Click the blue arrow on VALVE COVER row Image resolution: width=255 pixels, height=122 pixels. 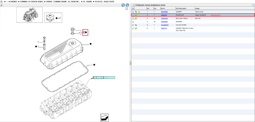136,25
